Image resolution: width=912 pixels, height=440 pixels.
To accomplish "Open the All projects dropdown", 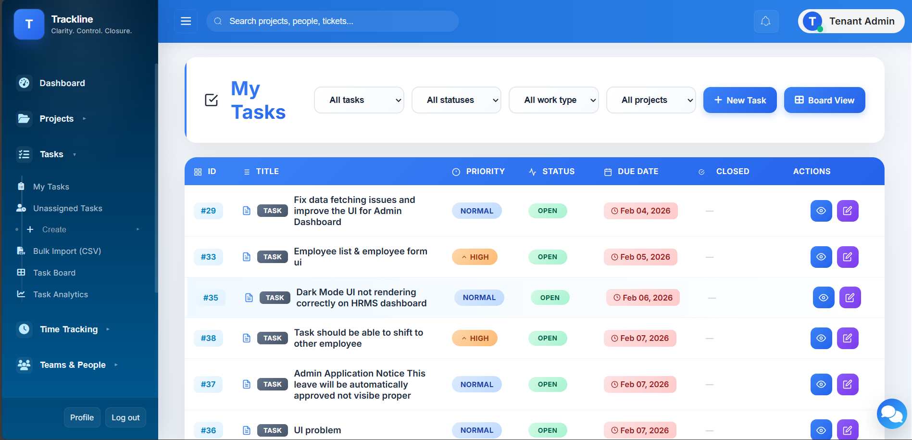I will (650, 100).
